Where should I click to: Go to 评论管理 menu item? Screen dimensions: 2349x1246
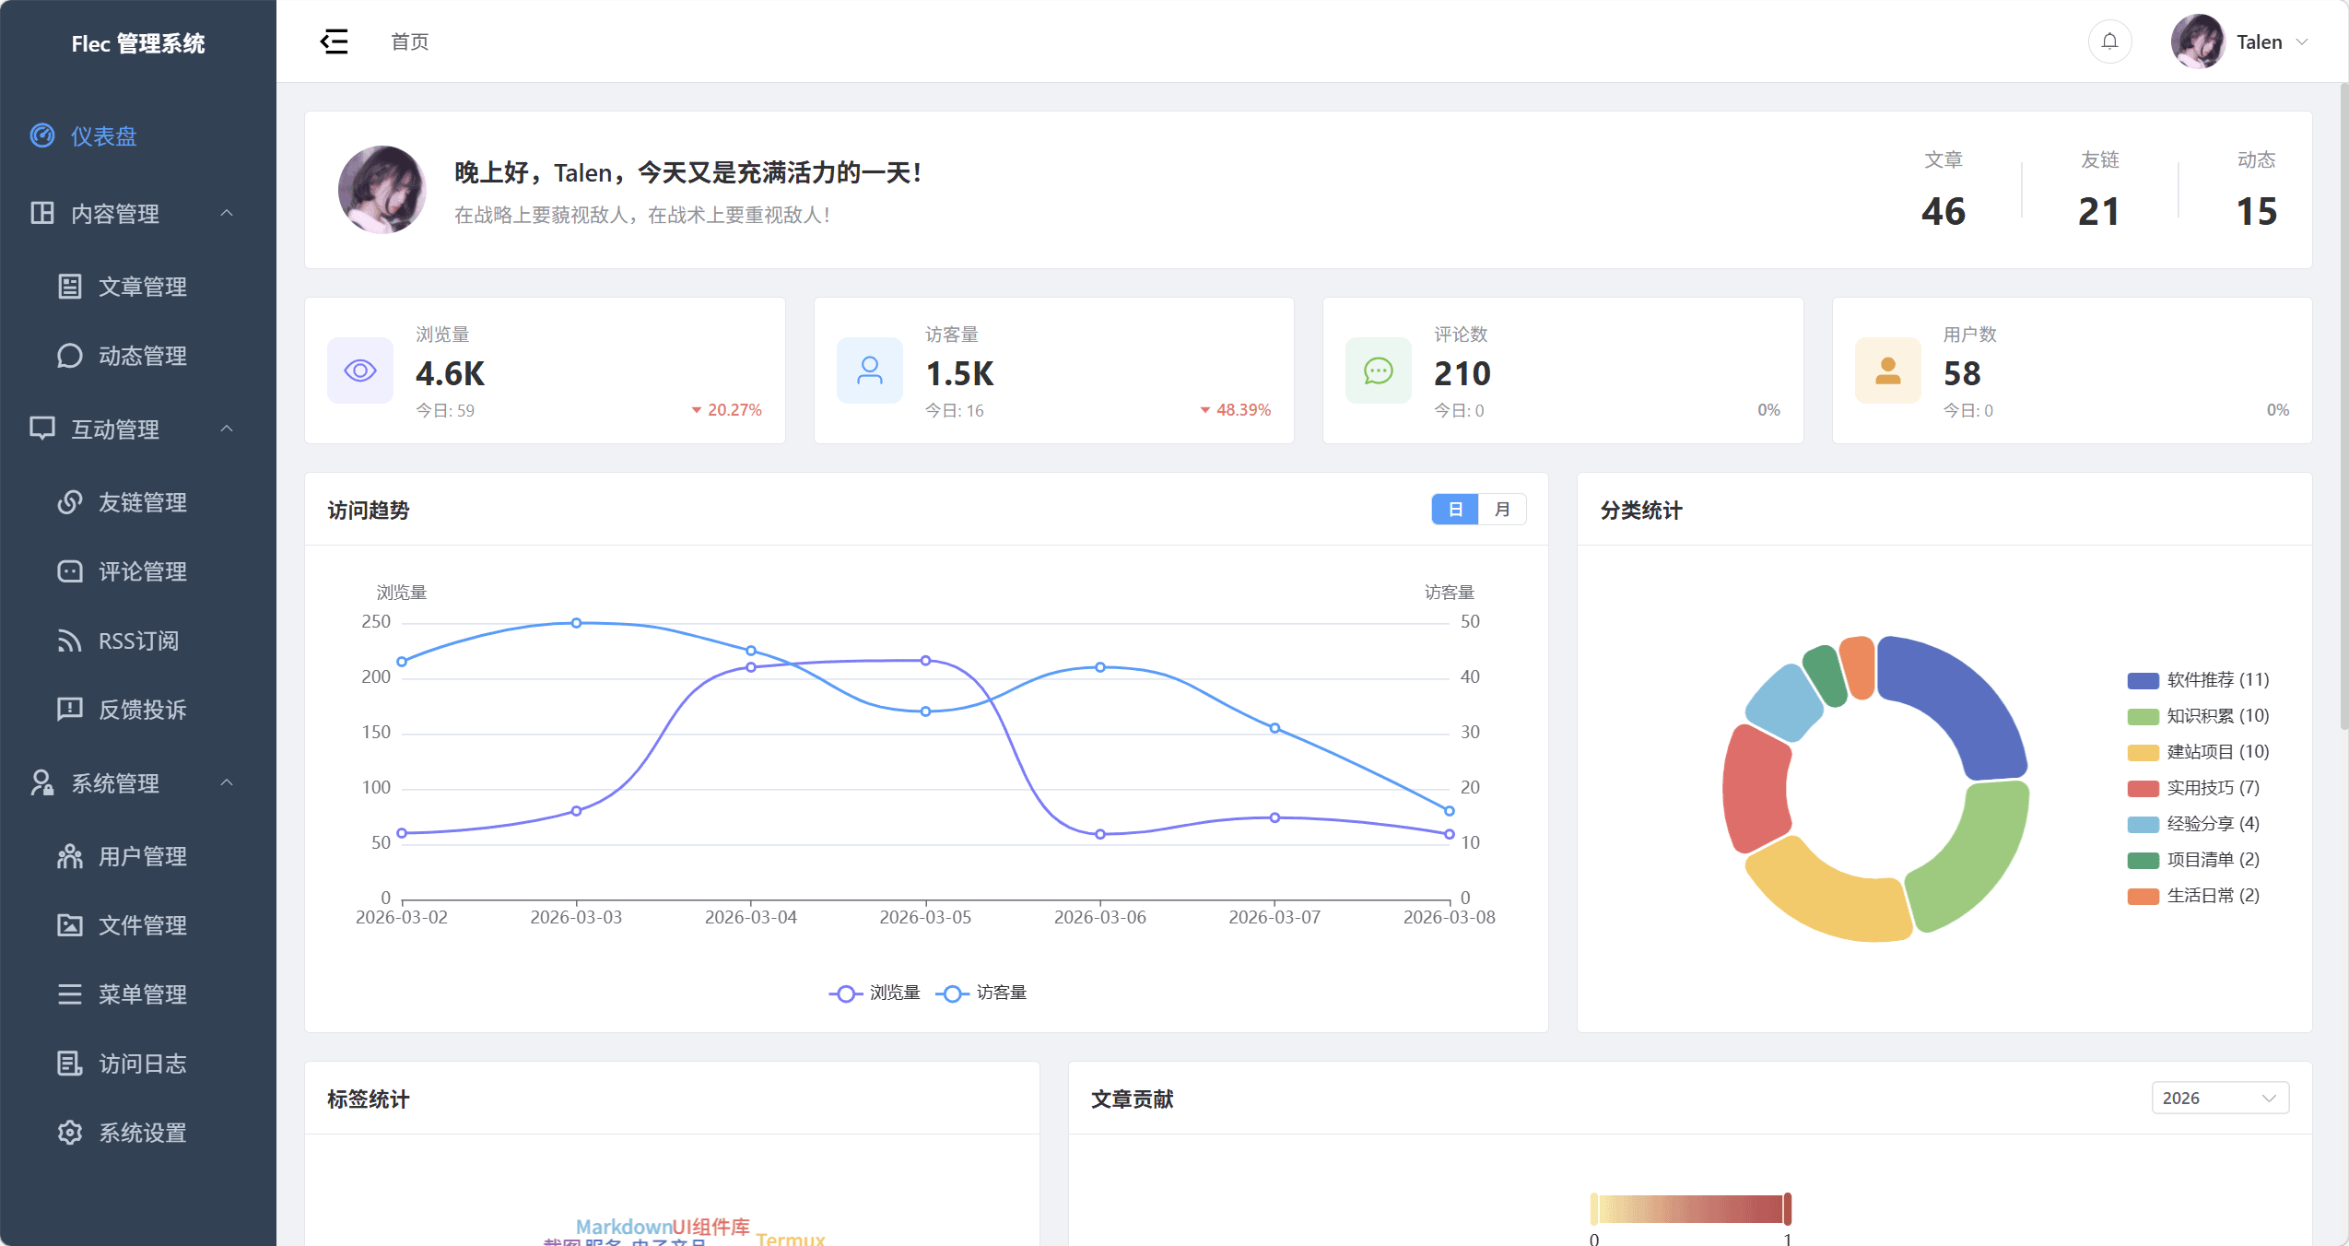pyautogui.click(x=138, y=570)
